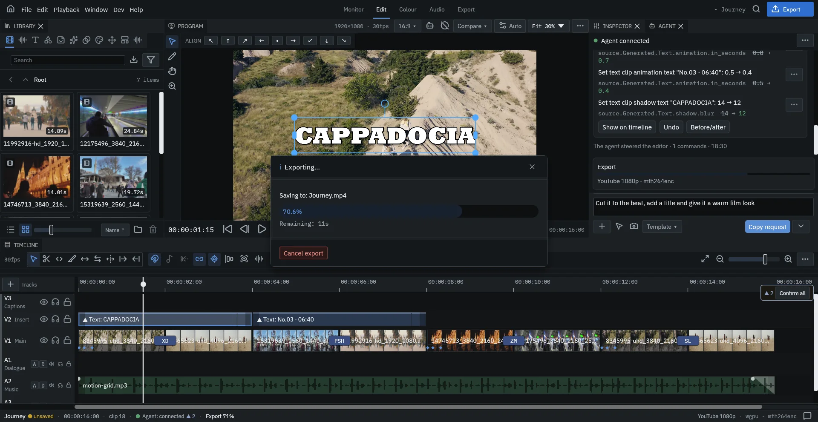Open the Text library category
Screen dimensions: 818x422
(35, 40)
